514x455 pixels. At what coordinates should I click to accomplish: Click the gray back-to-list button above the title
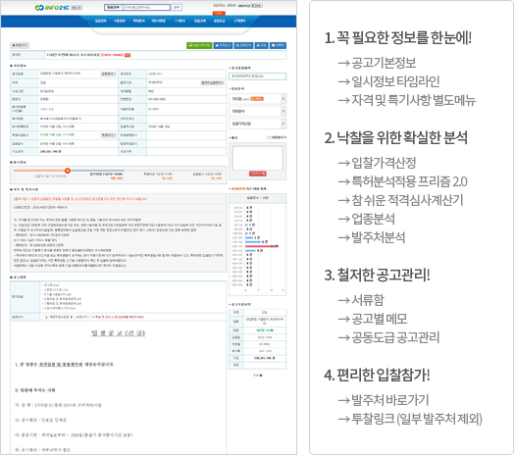point(20,45)
